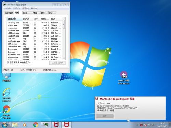Open the 帮助(H) menu in Task Manager

35,8
